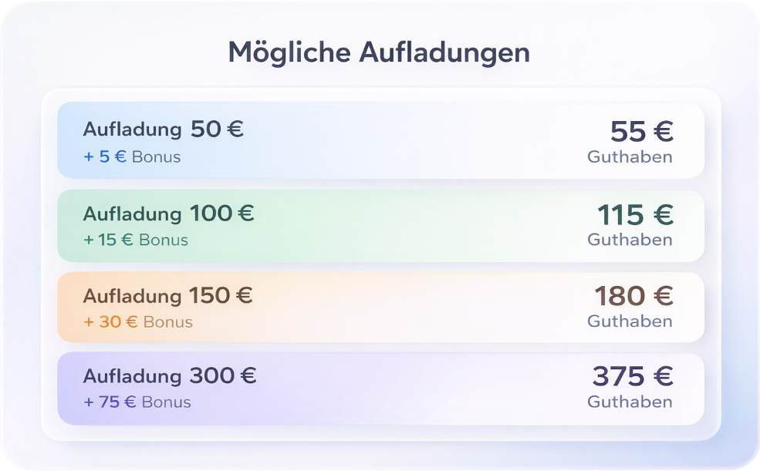Select the green top-up option card
The width and height of the screenshot is (760, 471).
(380, 226)
